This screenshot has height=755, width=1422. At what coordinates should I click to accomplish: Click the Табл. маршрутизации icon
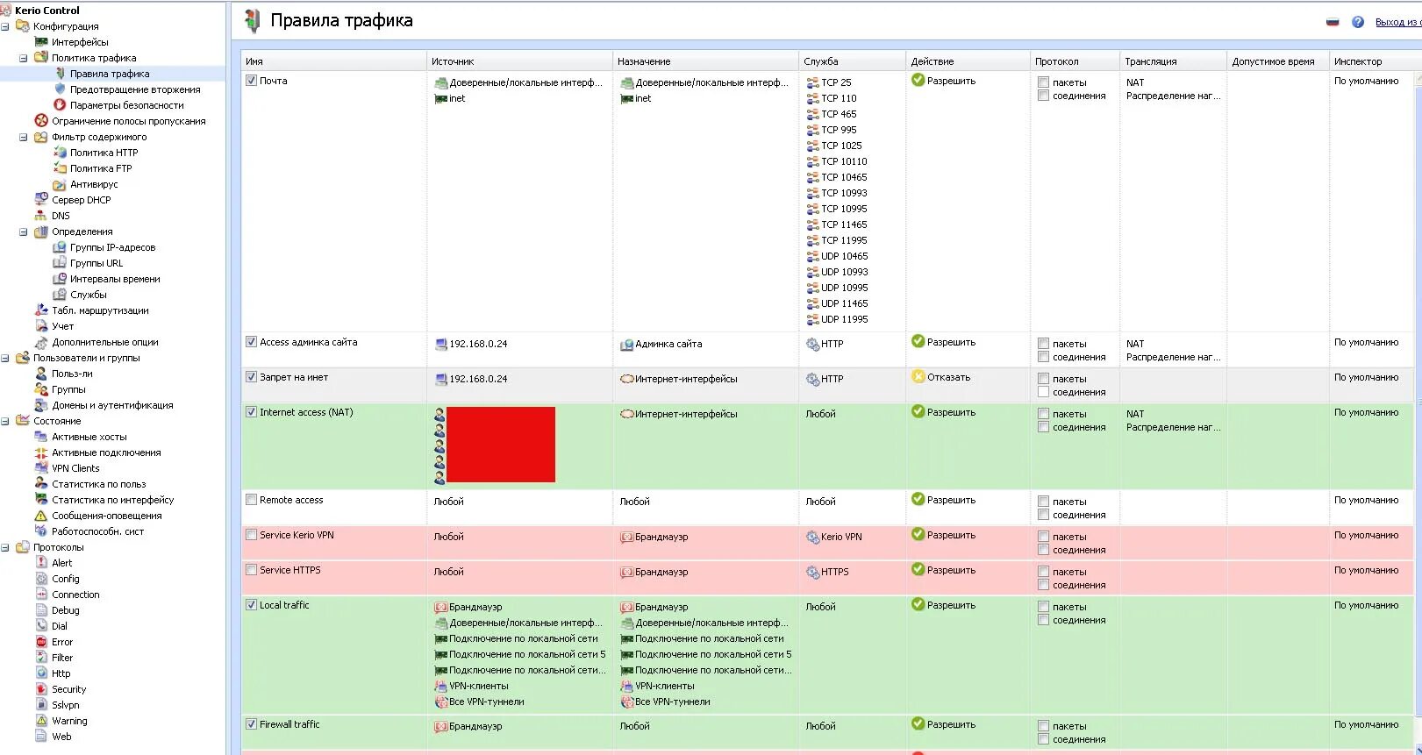(41, 310)
